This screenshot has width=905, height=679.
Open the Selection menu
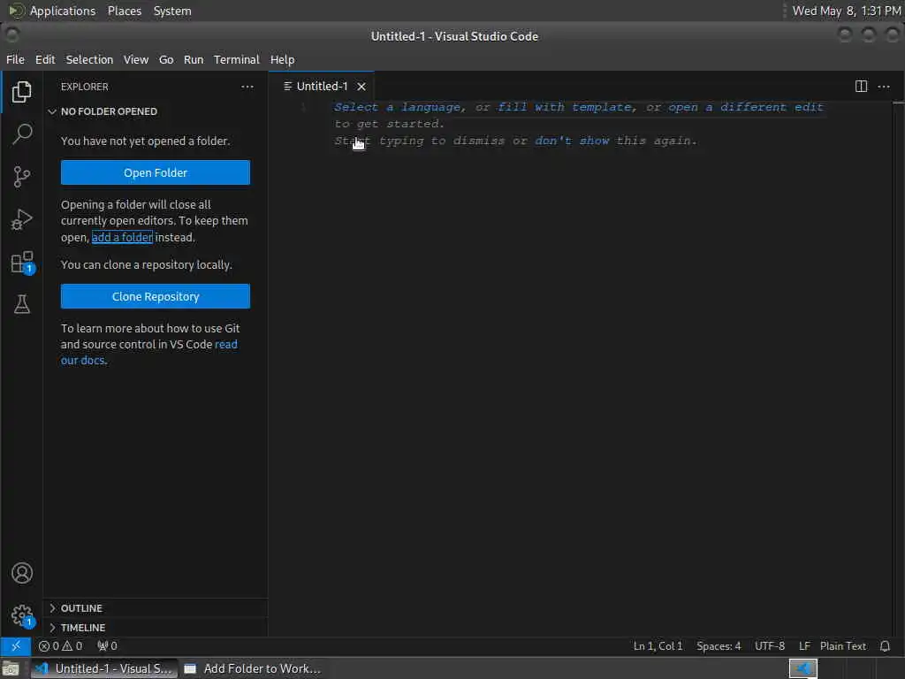pos(89,59)
